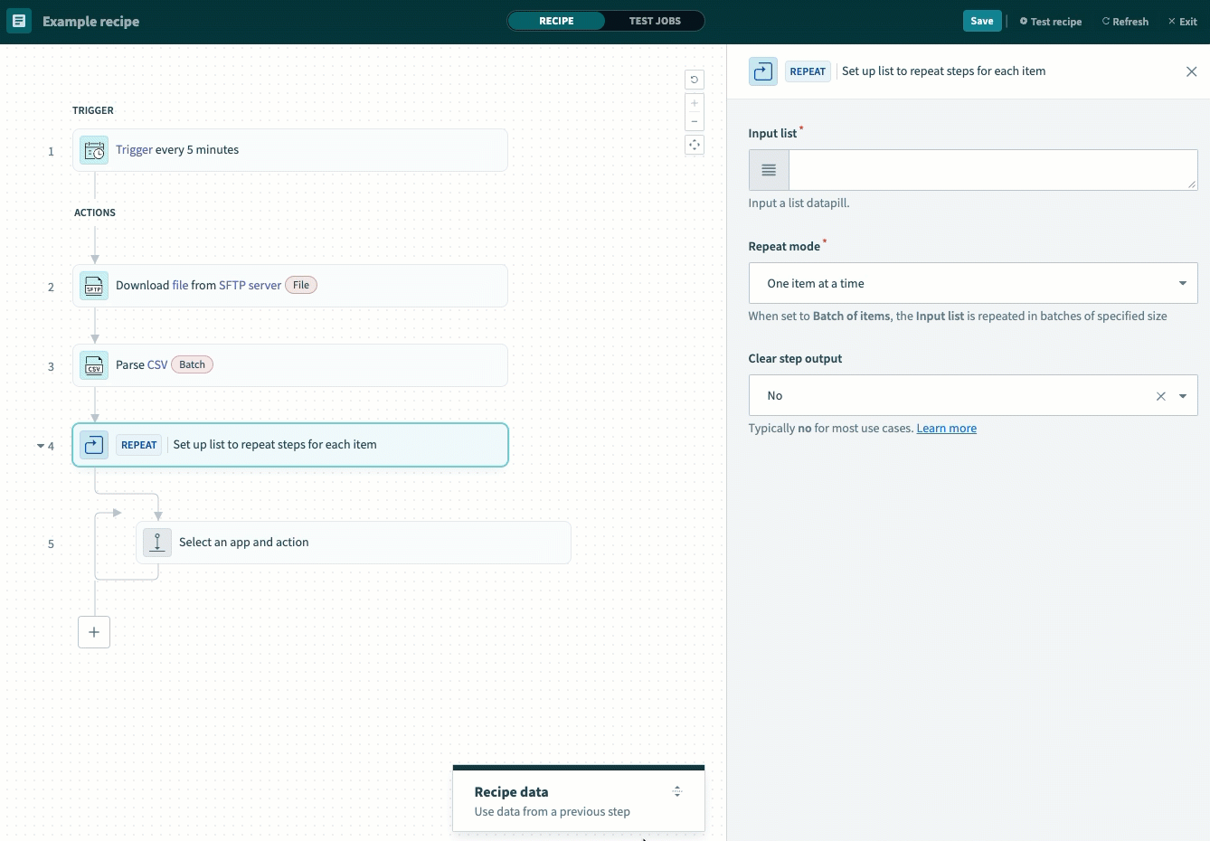
Task: Zoom out on the recipe canvas
Action: (695, 122)
